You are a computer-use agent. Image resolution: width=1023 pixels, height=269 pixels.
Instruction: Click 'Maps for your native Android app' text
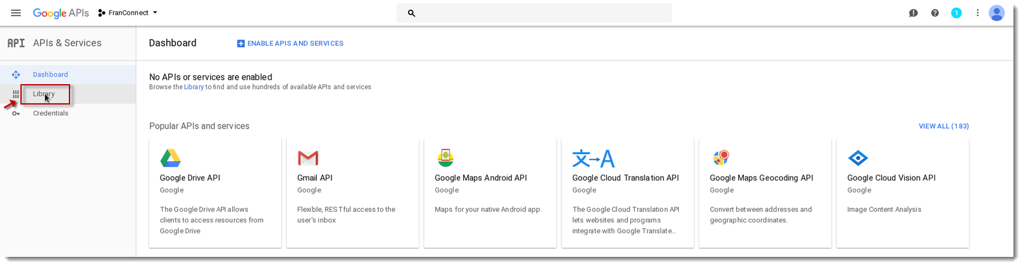tap(488, 210)
